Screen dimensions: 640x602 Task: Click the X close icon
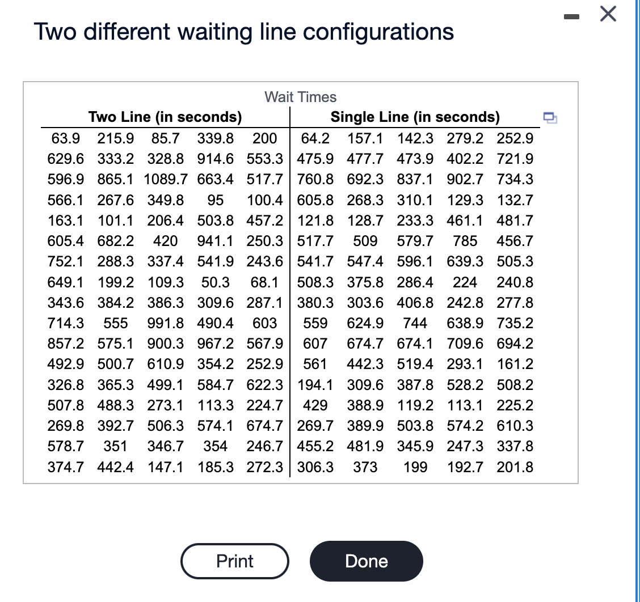pos(607,14)
